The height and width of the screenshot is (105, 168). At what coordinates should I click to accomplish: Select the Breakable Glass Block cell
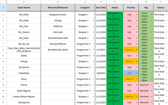(58, 50)
